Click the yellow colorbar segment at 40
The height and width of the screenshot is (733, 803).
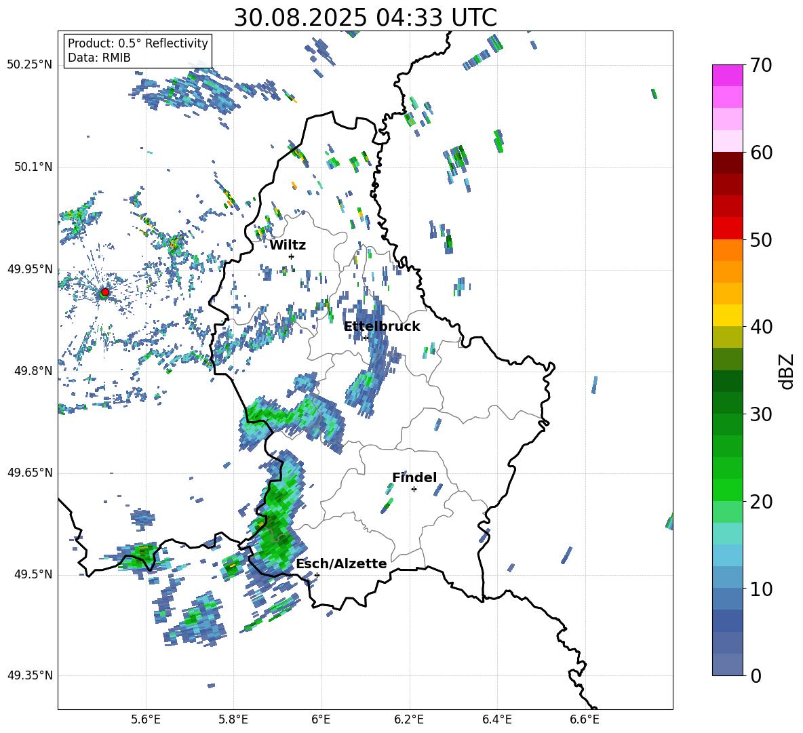(727, 315)
